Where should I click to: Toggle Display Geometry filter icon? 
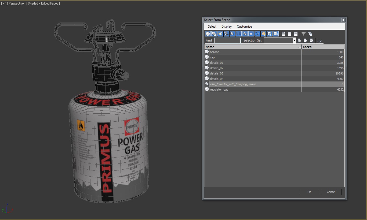click(208, 34)
